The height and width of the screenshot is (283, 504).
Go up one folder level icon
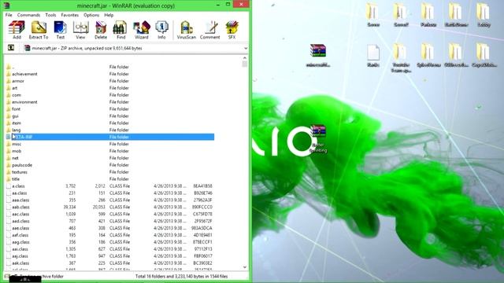(x=11, y=48)
